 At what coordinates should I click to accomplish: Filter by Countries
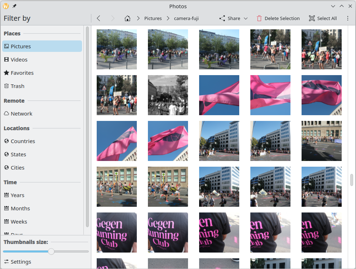point(42,141)
